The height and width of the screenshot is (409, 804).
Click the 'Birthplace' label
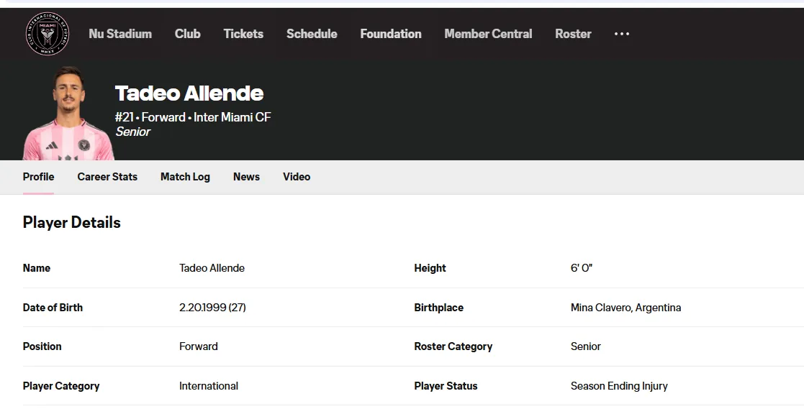click(x=439, y=308)
